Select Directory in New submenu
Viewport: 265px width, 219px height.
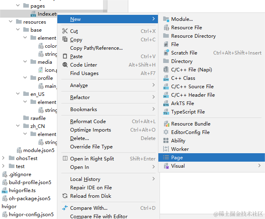point(212,61)
